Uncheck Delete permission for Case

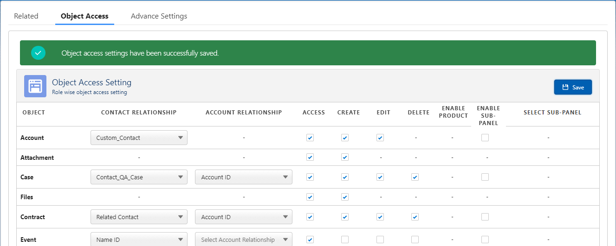[415, 177]
